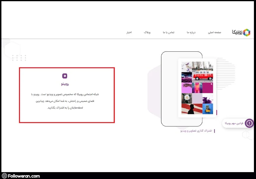Open the تماس با ما page
This screenshot has height=179, width=256.
pyautogui.click(x=168, y=32)
